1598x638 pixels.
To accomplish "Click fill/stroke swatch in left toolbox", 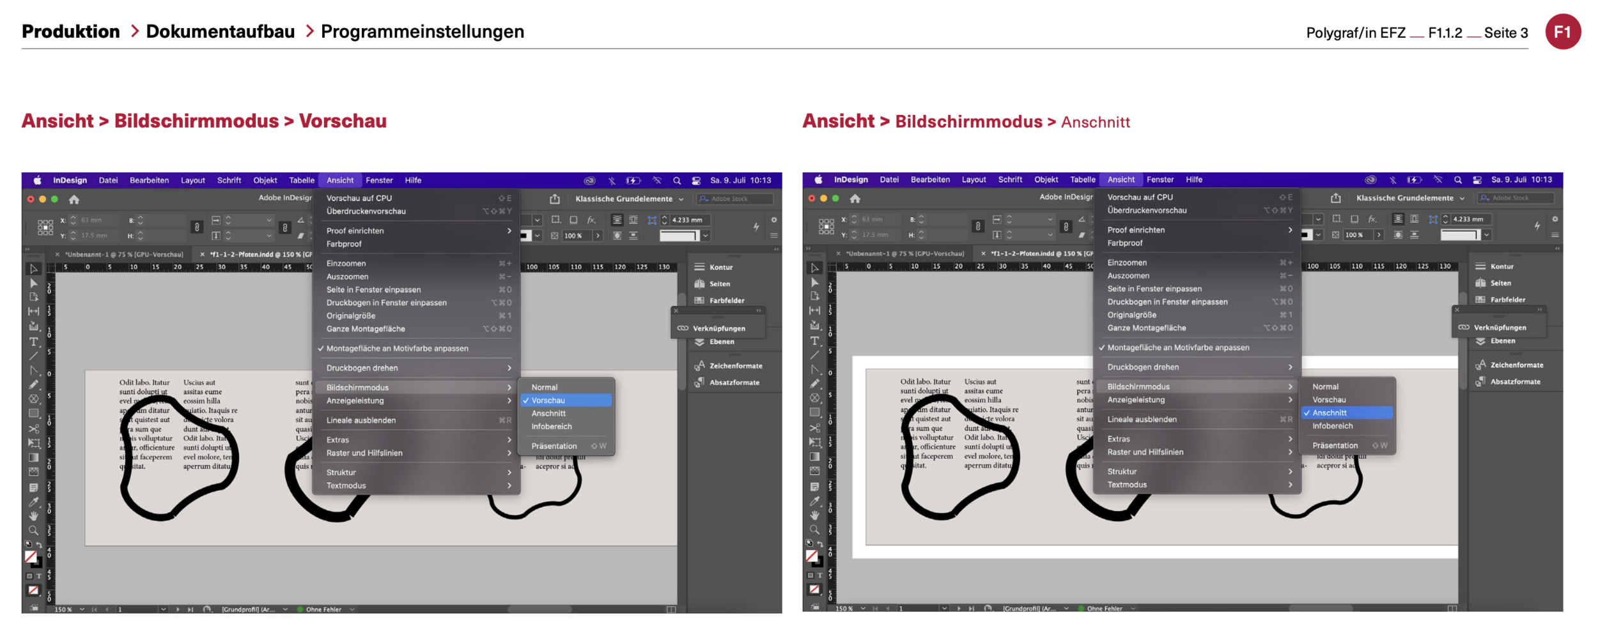I will pyautogui.click(x=33, y=559).
